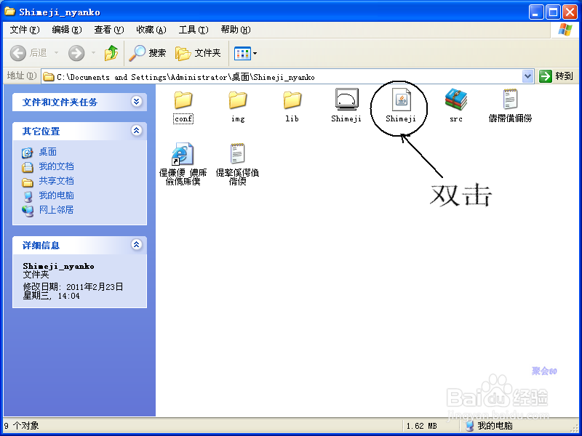Screen dimensions: 582x436
Task: Click the 我的文档 folder icon
Action: click(28, 167)
